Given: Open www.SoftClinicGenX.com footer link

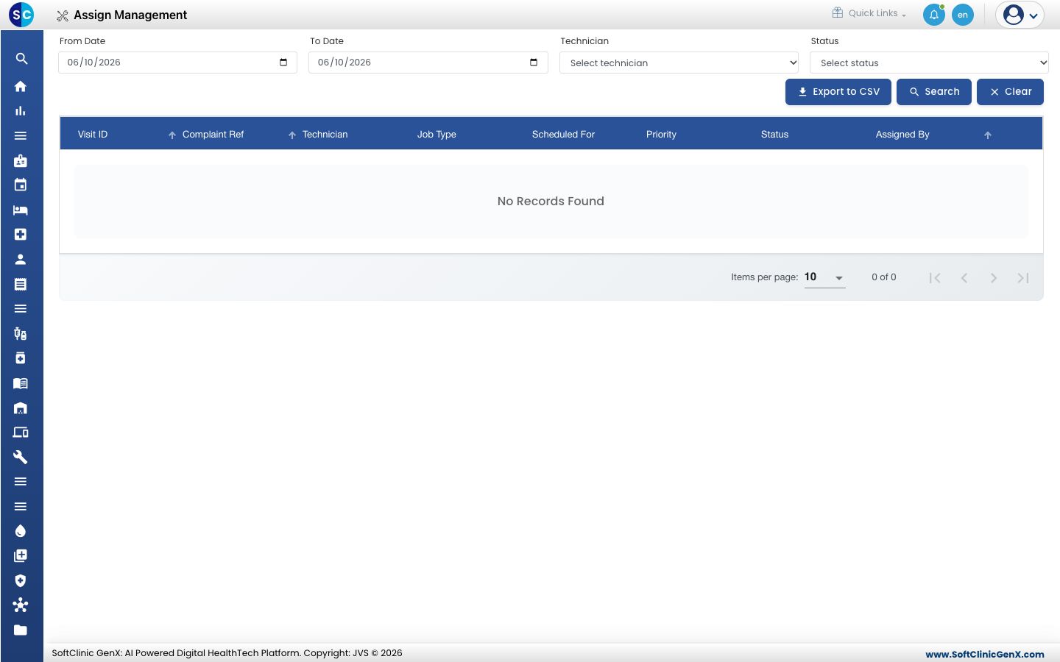Looking at the screenshot, I should tap(985, 654).
